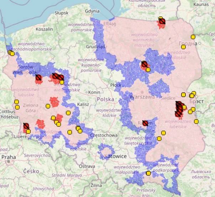215x197 pixels.
Task: Click the lone yellow marker above dolnośląskie label
Action: click(x=70, y=132)
